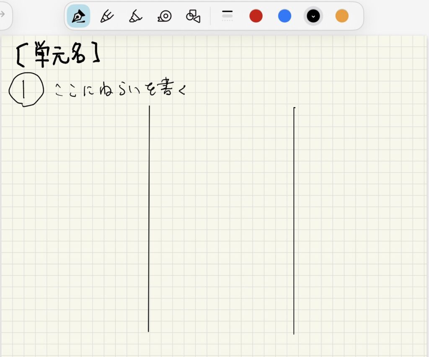
Task: Click empty grid area in the right column
Action: [x=360, y=218]
